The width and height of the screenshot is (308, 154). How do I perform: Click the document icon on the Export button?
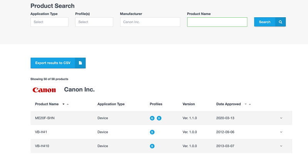click(80, 63)
